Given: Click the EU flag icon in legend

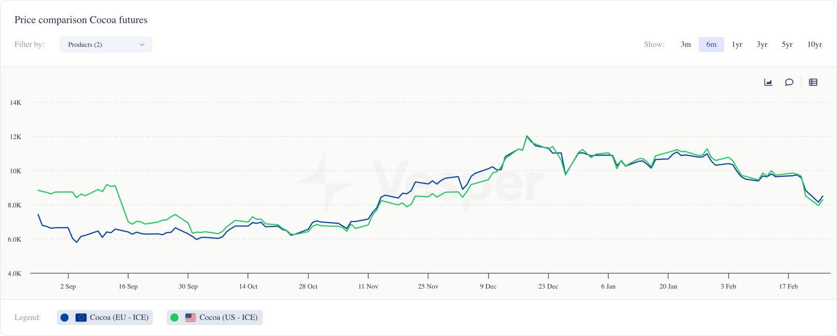Looking at the screenshot, I should click(81, 317).
